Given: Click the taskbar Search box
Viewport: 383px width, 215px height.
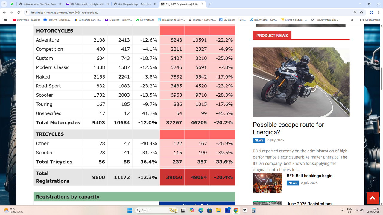Looking at the screenshot, I should click(156, 210).
